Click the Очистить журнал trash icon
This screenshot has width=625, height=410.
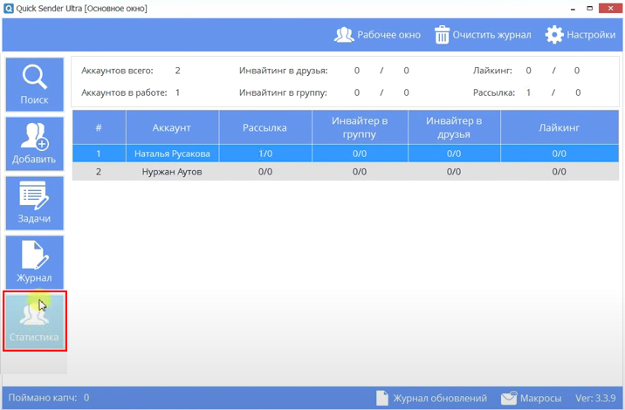(443, 35)
